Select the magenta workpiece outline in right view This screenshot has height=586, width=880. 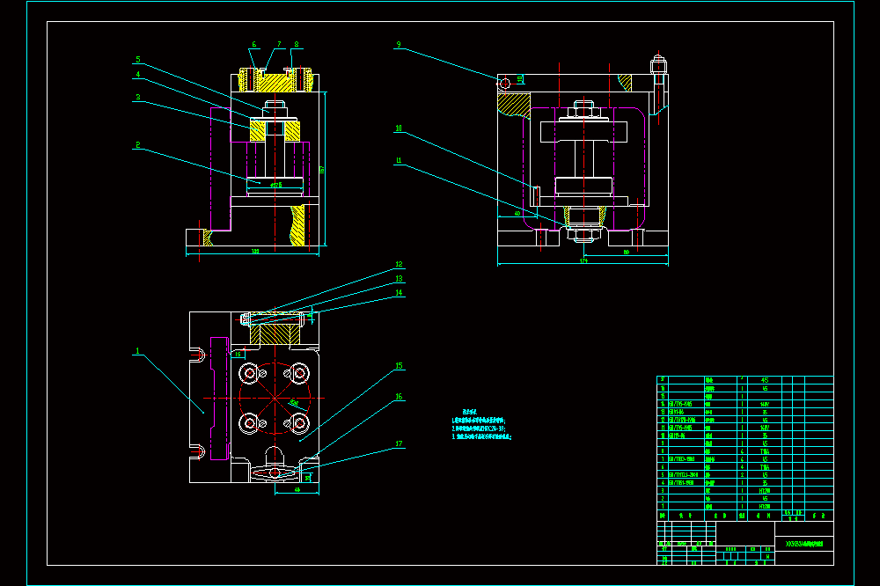583,168
